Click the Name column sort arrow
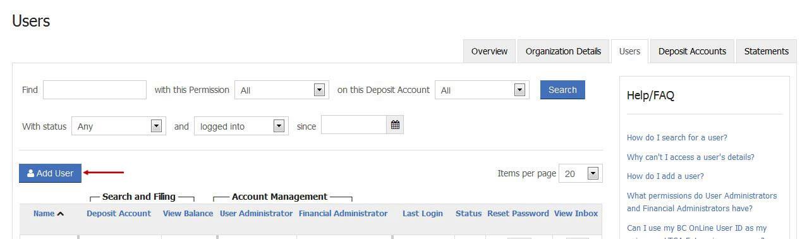The image size is (807, 239). coord(61,214)
